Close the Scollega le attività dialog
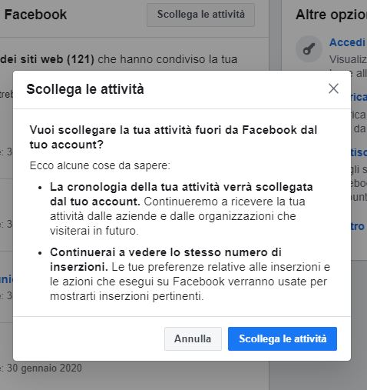The height and width of the screenshot is (390, 367). point(333,88)
